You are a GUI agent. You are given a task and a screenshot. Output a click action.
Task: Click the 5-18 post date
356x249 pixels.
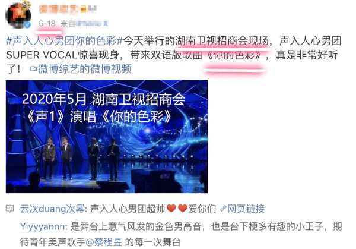pyautogui.click(x=47, y=23)
